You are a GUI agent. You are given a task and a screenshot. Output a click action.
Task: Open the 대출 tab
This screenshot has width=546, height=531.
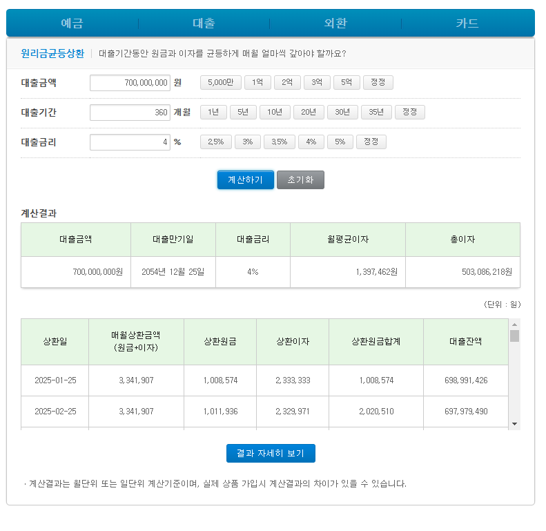[204, 23]
